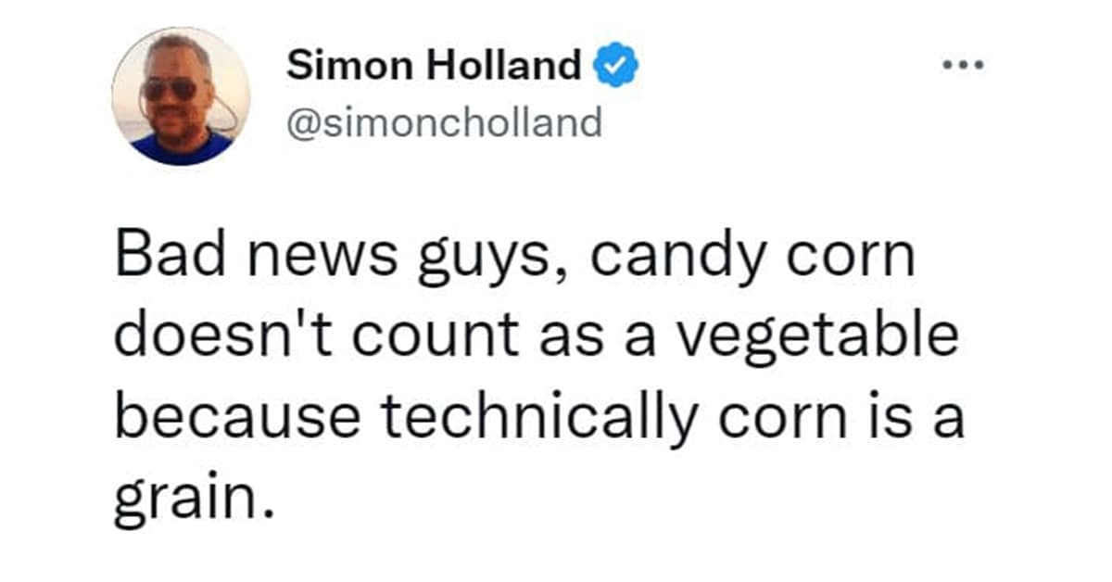Click the sunglasses in the avatar photo

pyautogui.click(x=170, y=88)
